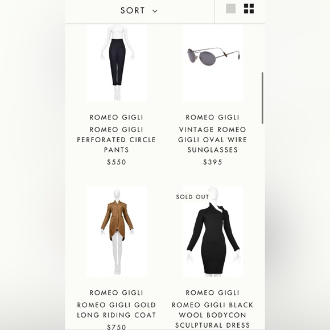
Task: Click Vintage Romeo Gigli Oval Wire Sunglasses title
Action: point(213,139)
